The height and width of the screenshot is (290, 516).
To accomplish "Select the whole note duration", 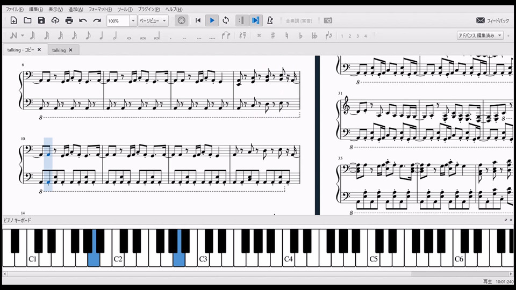I will (x=129, y=38).
